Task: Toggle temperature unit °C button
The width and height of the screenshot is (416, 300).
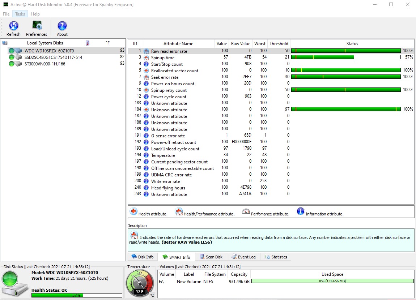Action: point(152,295)
